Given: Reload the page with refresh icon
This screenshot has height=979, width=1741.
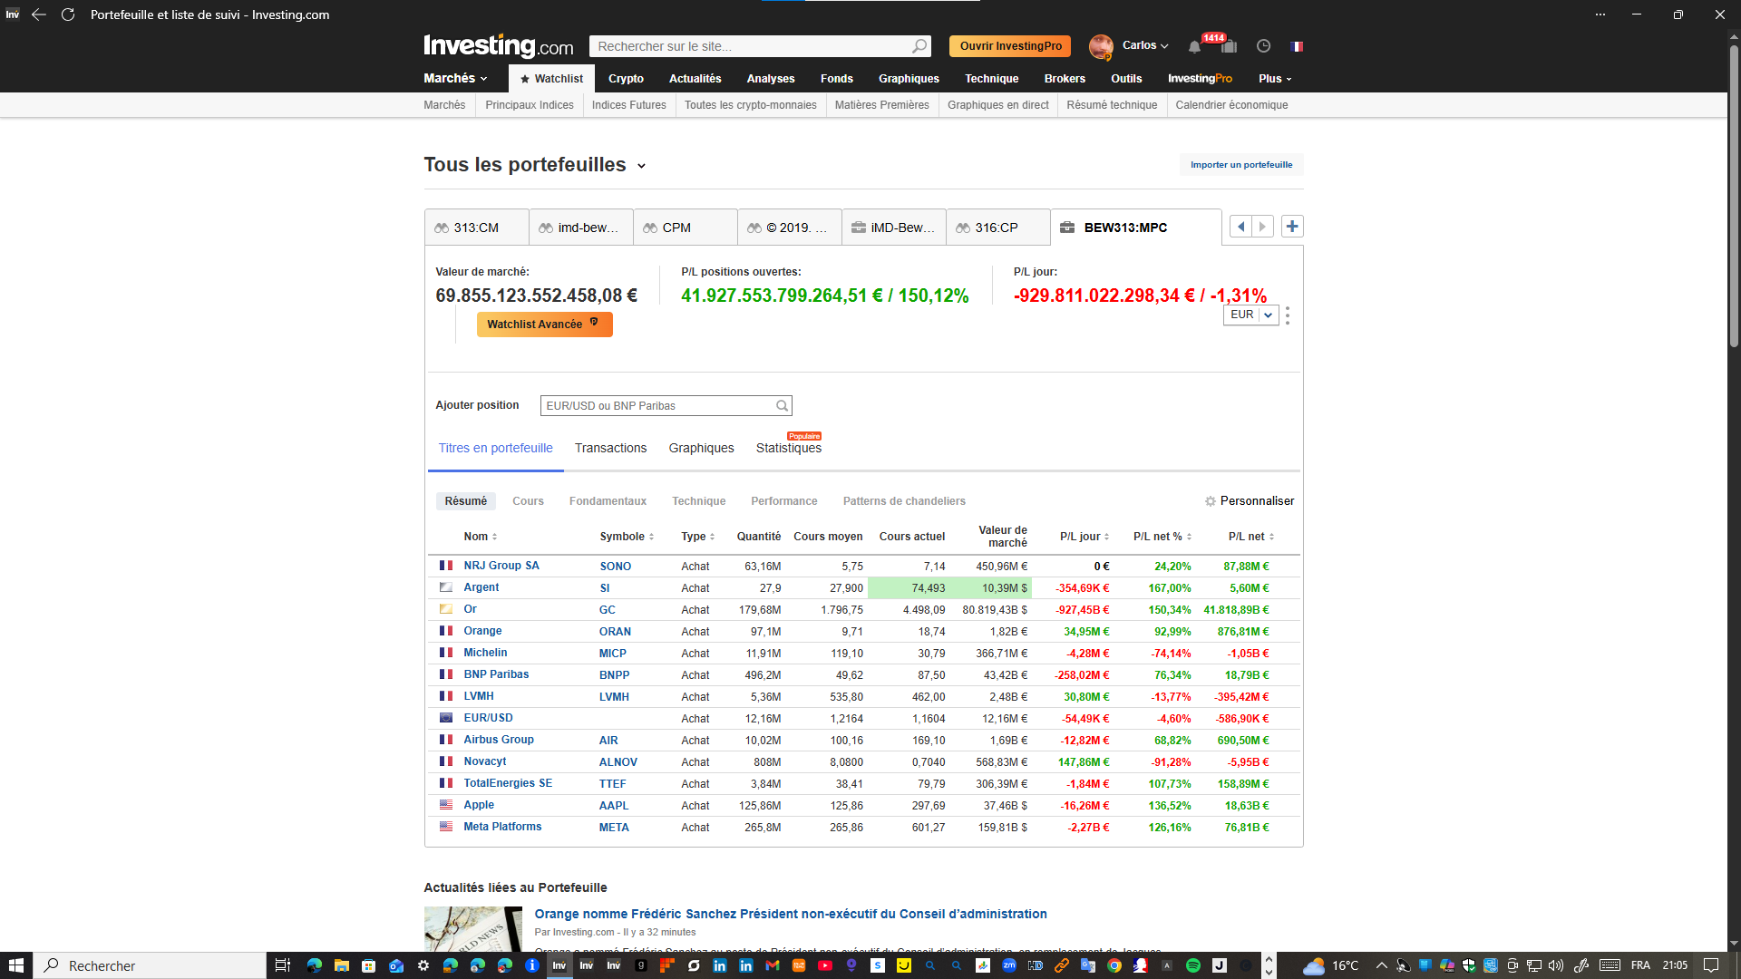Looking at the screenshot, I should tap(68, 15).
